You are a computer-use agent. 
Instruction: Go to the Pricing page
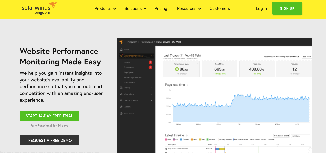tap(161, 8)
